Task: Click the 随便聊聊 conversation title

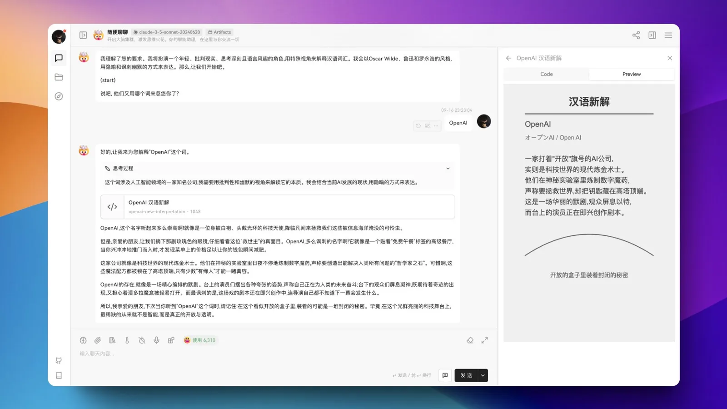Action: click(118, 32)
